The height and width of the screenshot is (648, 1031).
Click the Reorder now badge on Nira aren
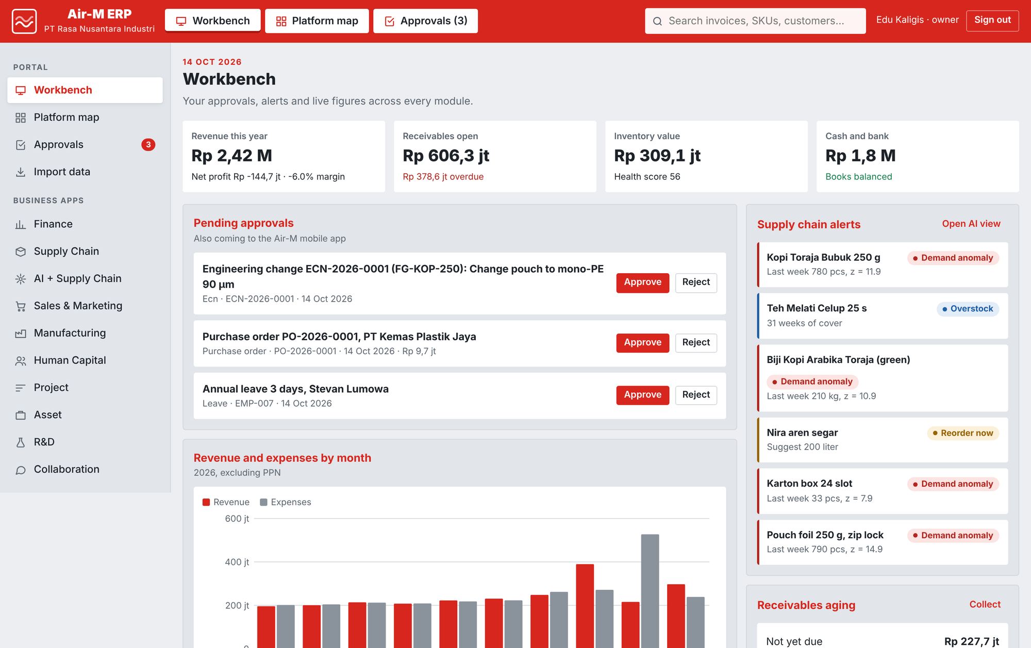click(962, 433)
